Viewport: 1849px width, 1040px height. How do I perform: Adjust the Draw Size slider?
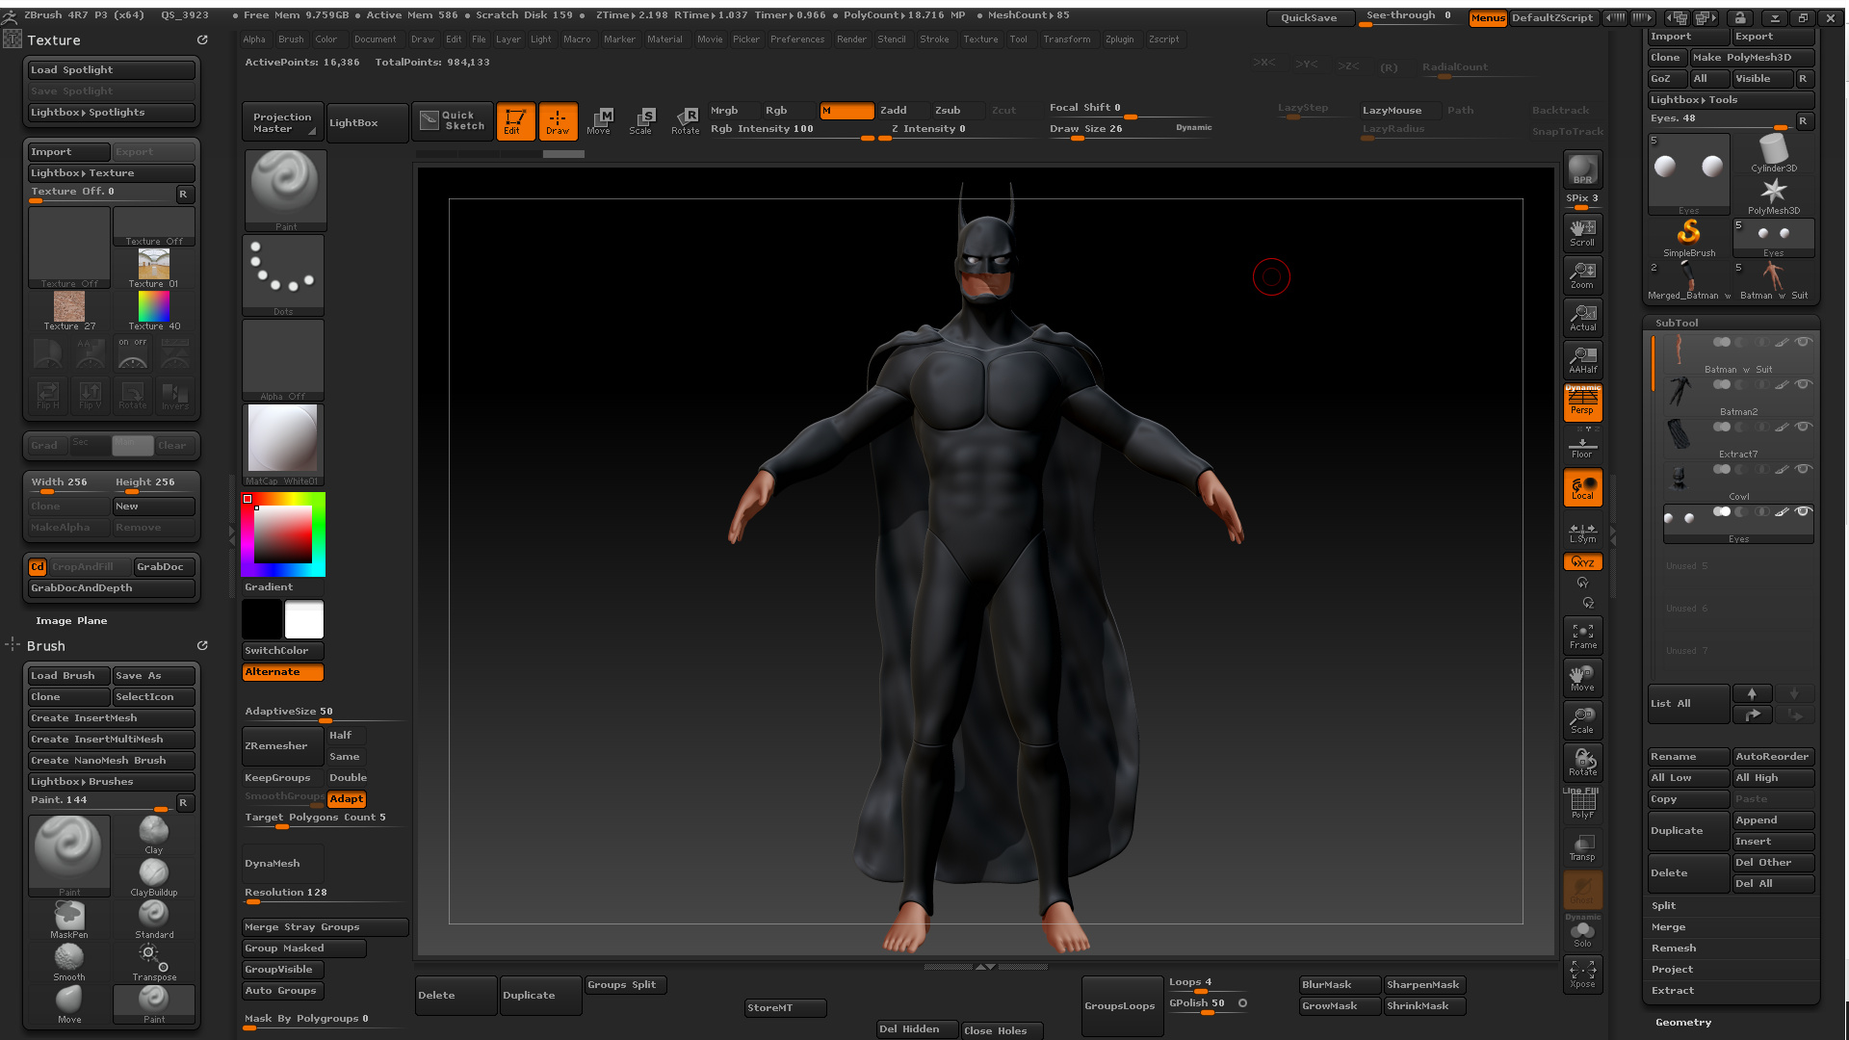point(1131,131)
